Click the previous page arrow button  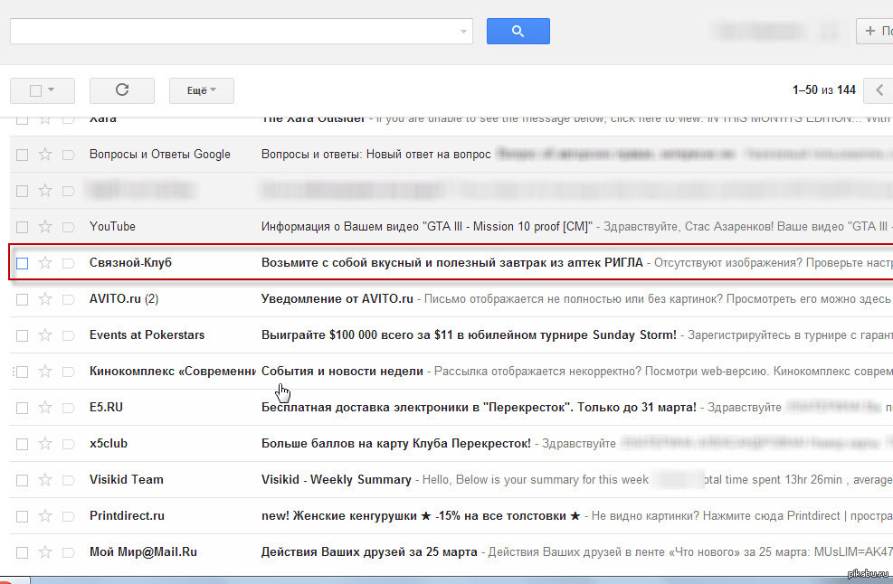tap(879, 90)
